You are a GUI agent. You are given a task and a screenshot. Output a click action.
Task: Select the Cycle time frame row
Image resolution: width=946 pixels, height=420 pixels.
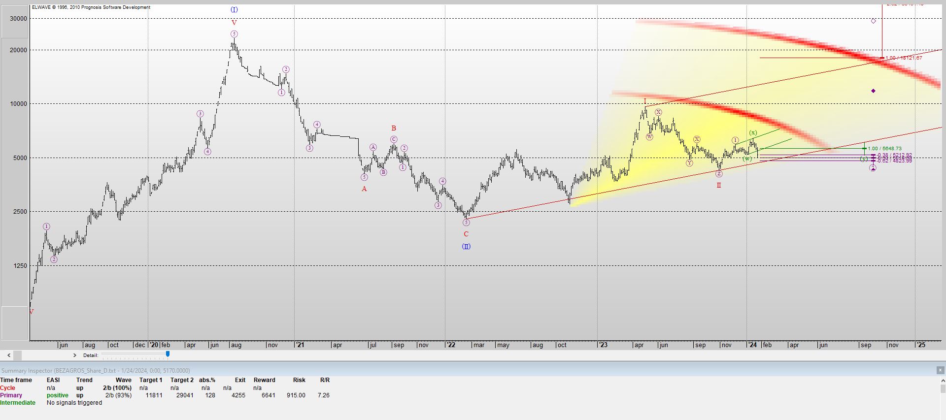165,388
